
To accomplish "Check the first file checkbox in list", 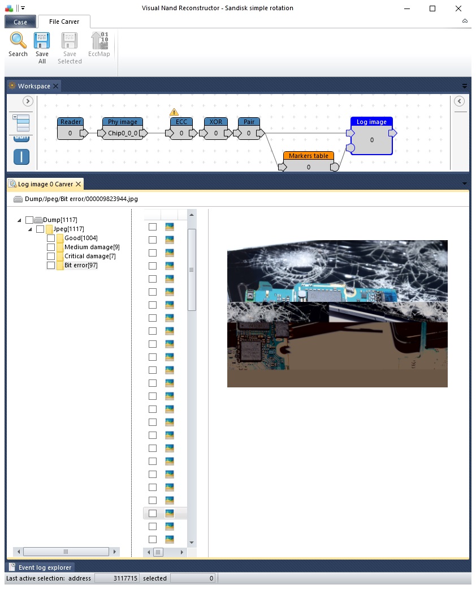I will [153, 227].
